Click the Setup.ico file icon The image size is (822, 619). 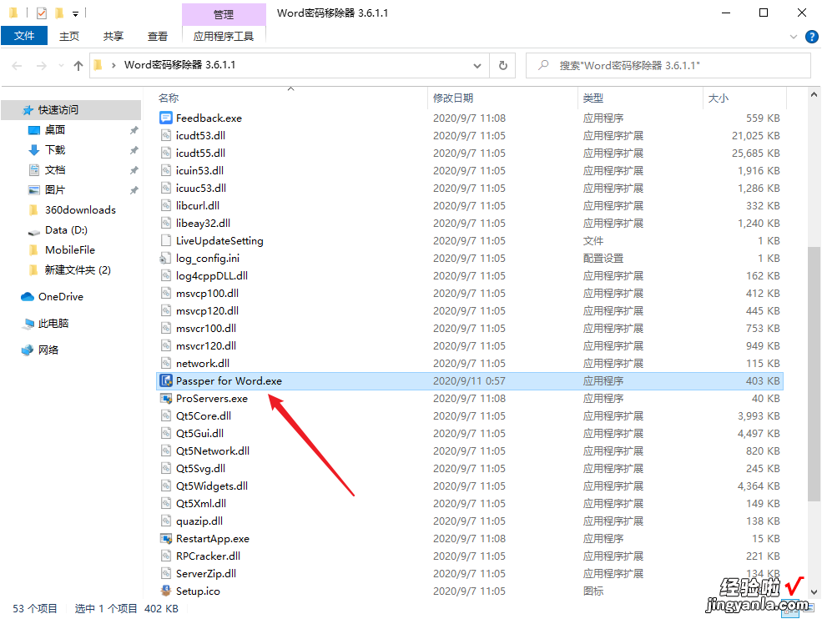click(166, 591)
